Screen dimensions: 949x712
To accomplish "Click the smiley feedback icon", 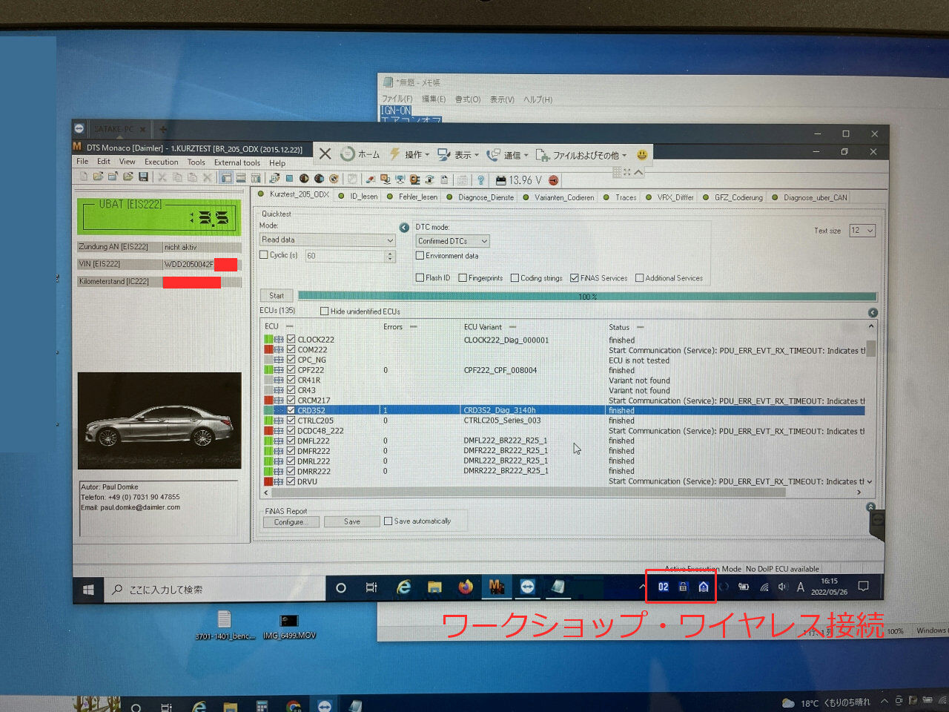I will coord(642,154).
